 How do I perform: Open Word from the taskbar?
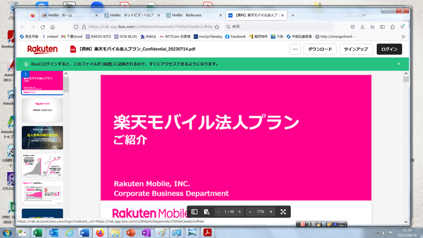coord(85,233)
